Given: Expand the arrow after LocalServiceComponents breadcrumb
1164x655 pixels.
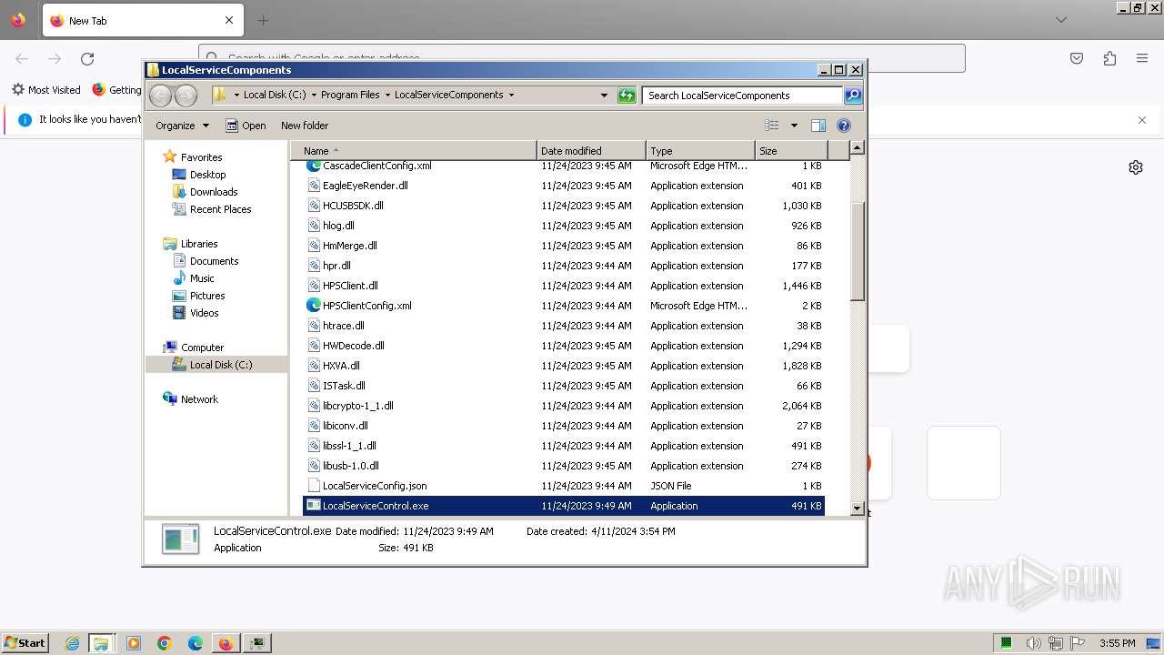Looking at the screenshot, I should point(511,95).
